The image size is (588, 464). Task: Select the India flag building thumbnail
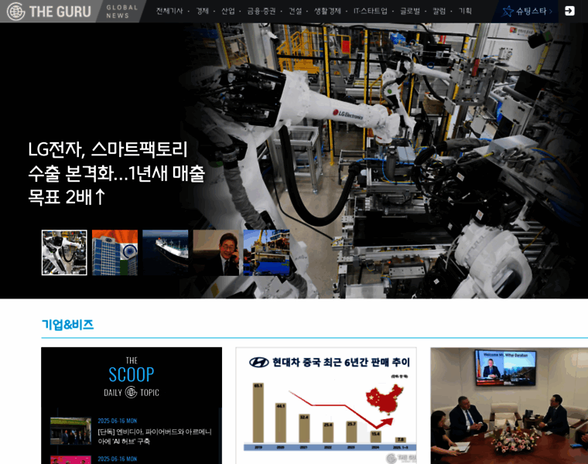[115, 253]
